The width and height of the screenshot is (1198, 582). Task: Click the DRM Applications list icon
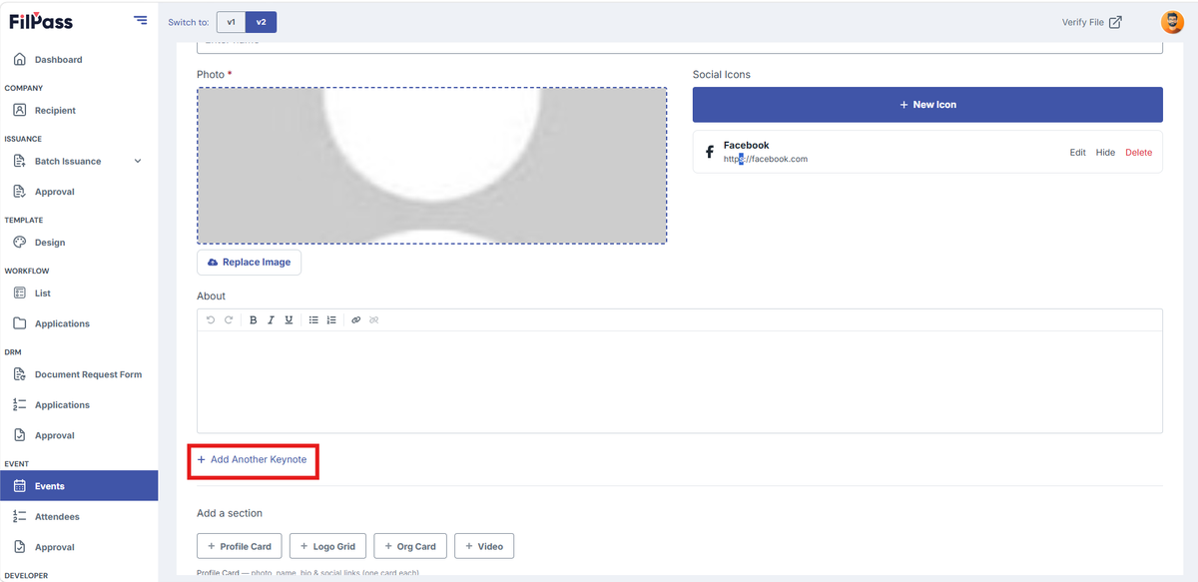click(x=20, y=405)
